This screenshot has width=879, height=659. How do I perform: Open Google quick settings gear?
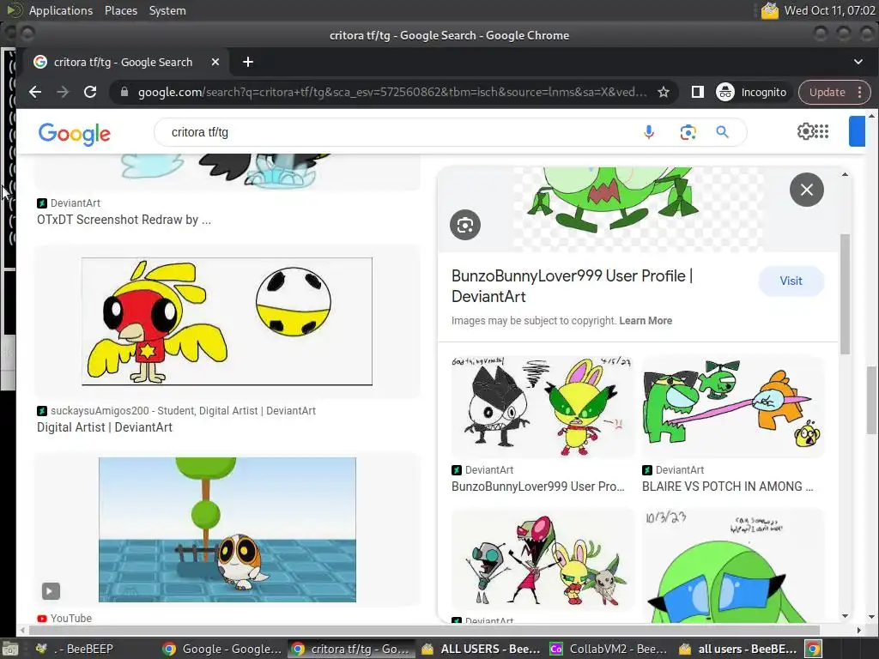tap(805, 131)
